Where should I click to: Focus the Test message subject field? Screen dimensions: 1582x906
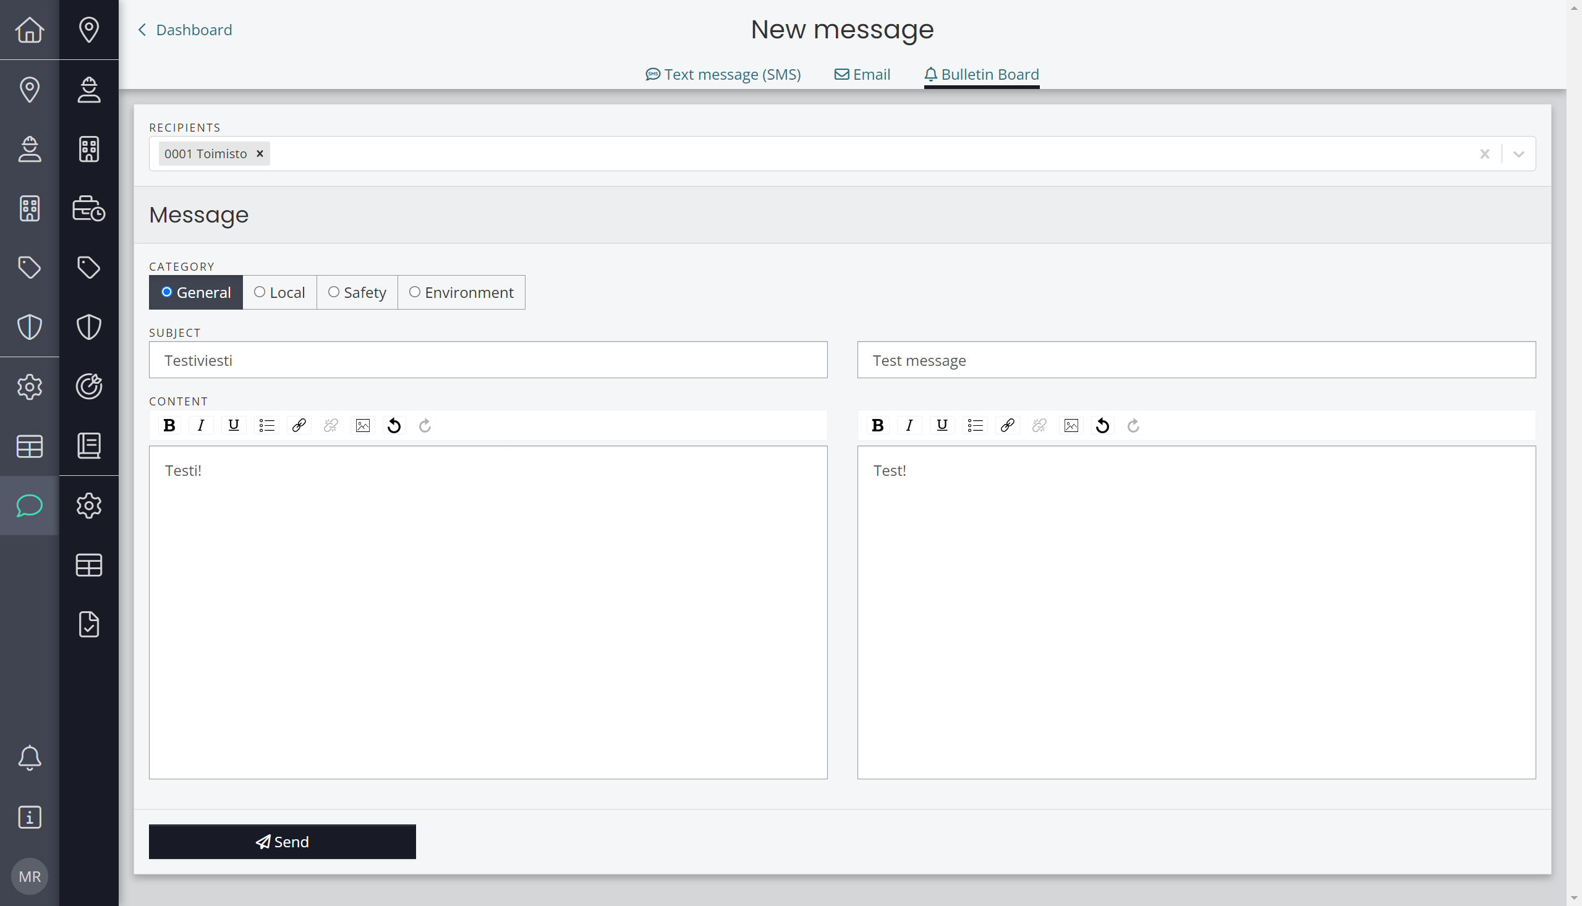[1196, 360]
